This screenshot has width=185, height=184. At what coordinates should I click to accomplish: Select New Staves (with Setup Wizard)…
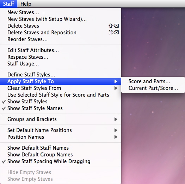61,19
